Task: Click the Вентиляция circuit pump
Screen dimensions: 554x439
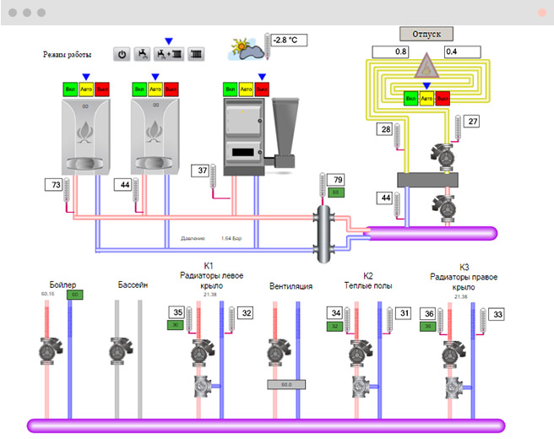Action: [x=279, y=353]
